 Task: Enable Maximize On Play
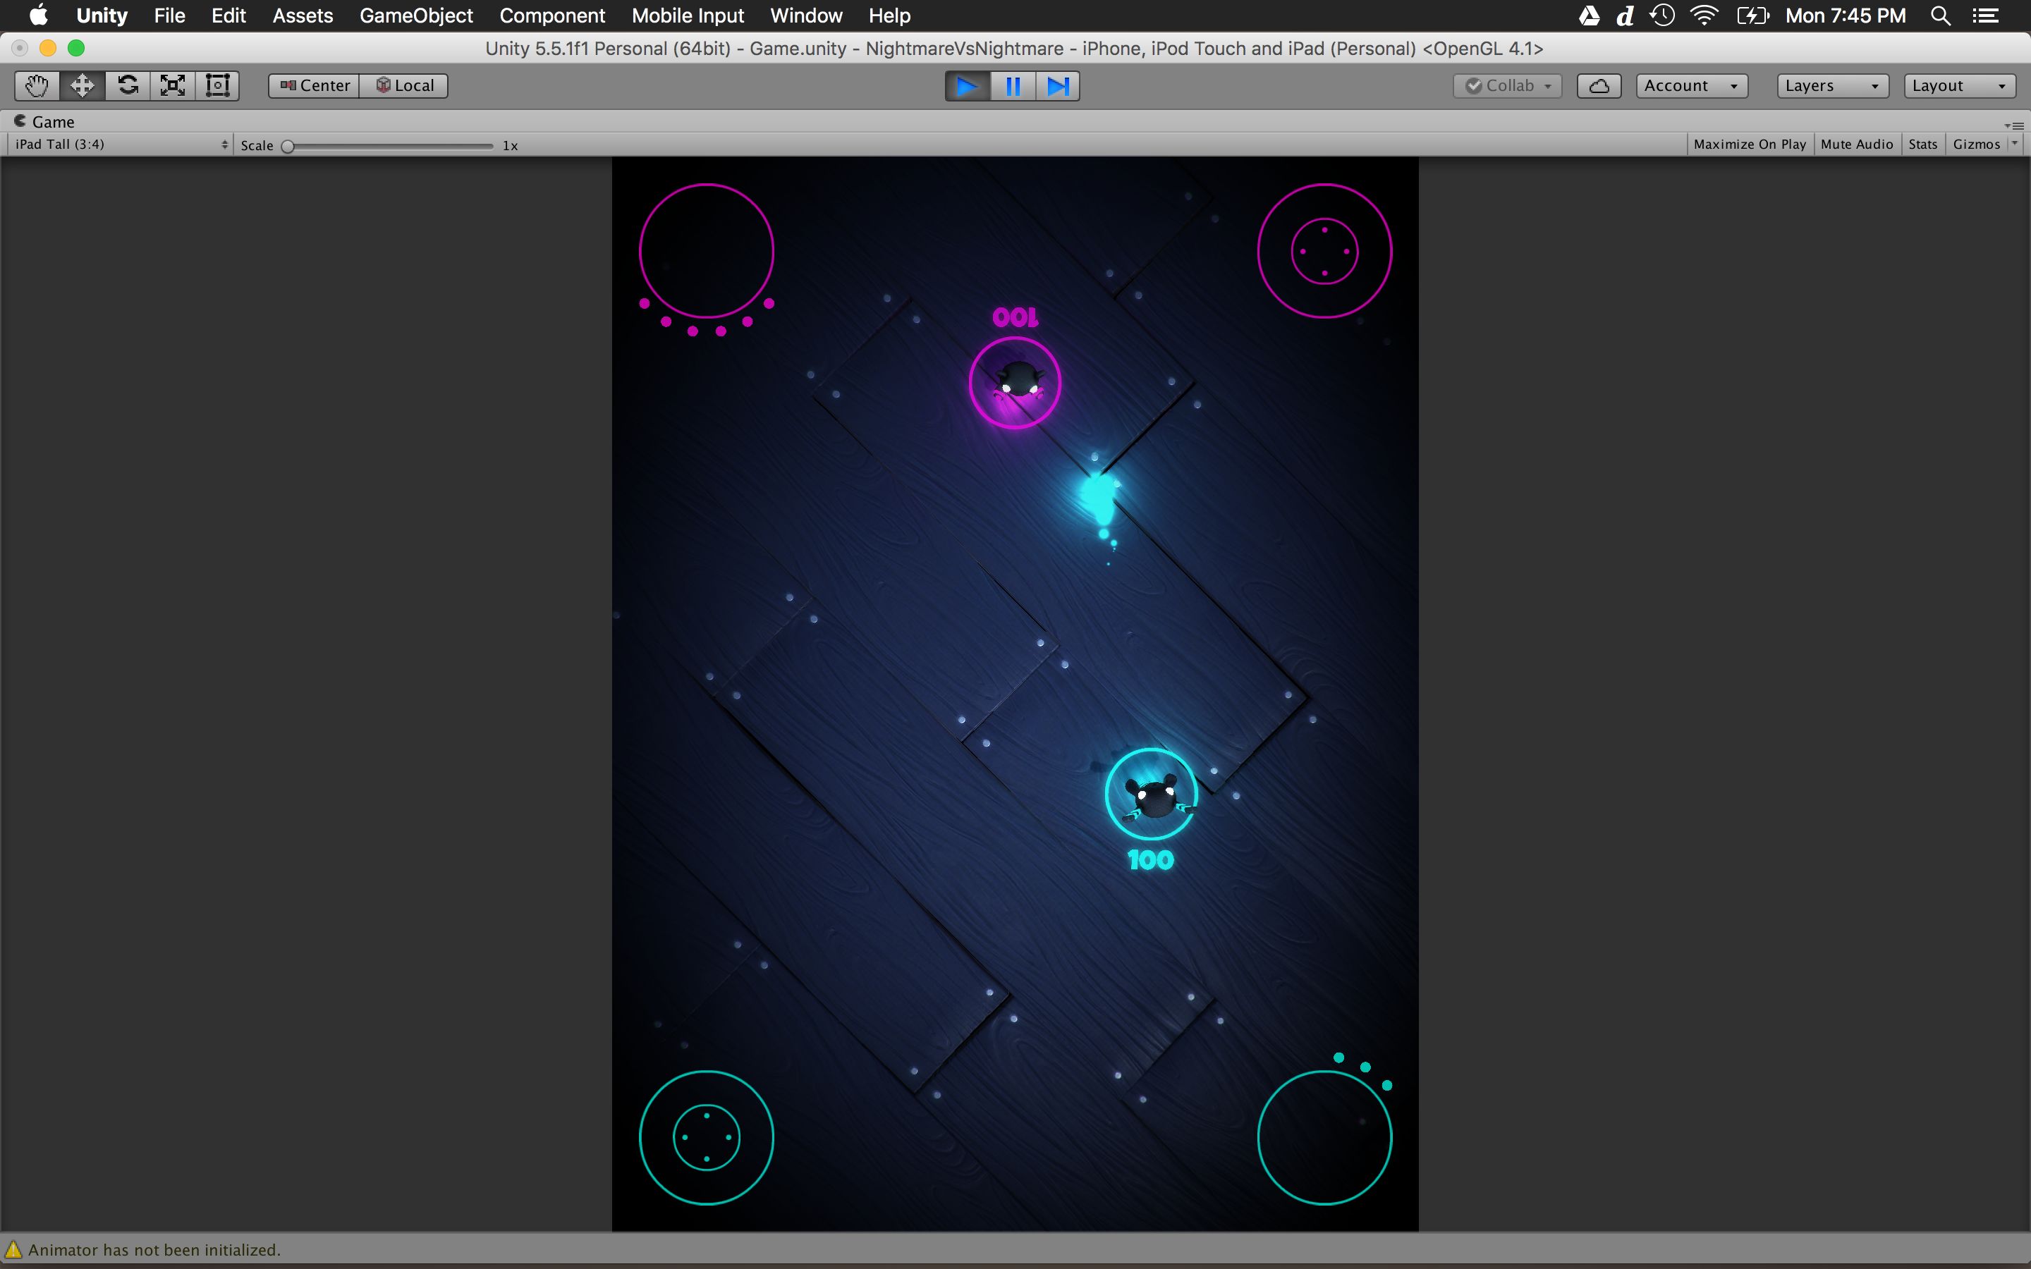click(x=1749, y=145)
